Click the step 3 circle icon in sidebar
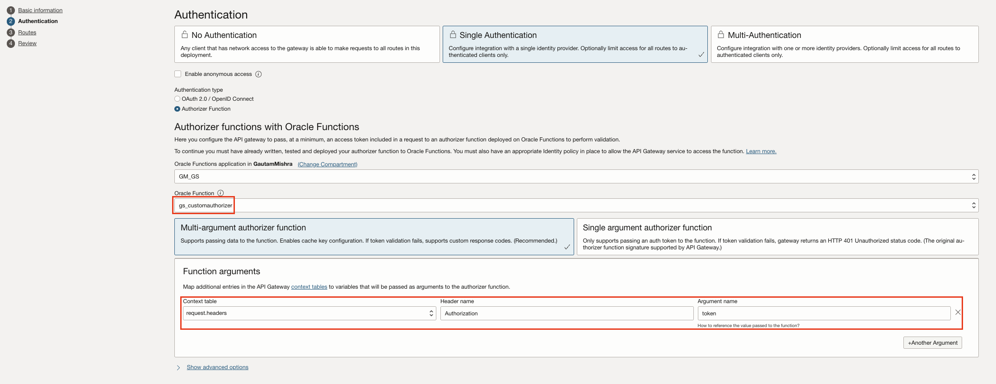This screenshot has height=384, width=996. point(11,33)
